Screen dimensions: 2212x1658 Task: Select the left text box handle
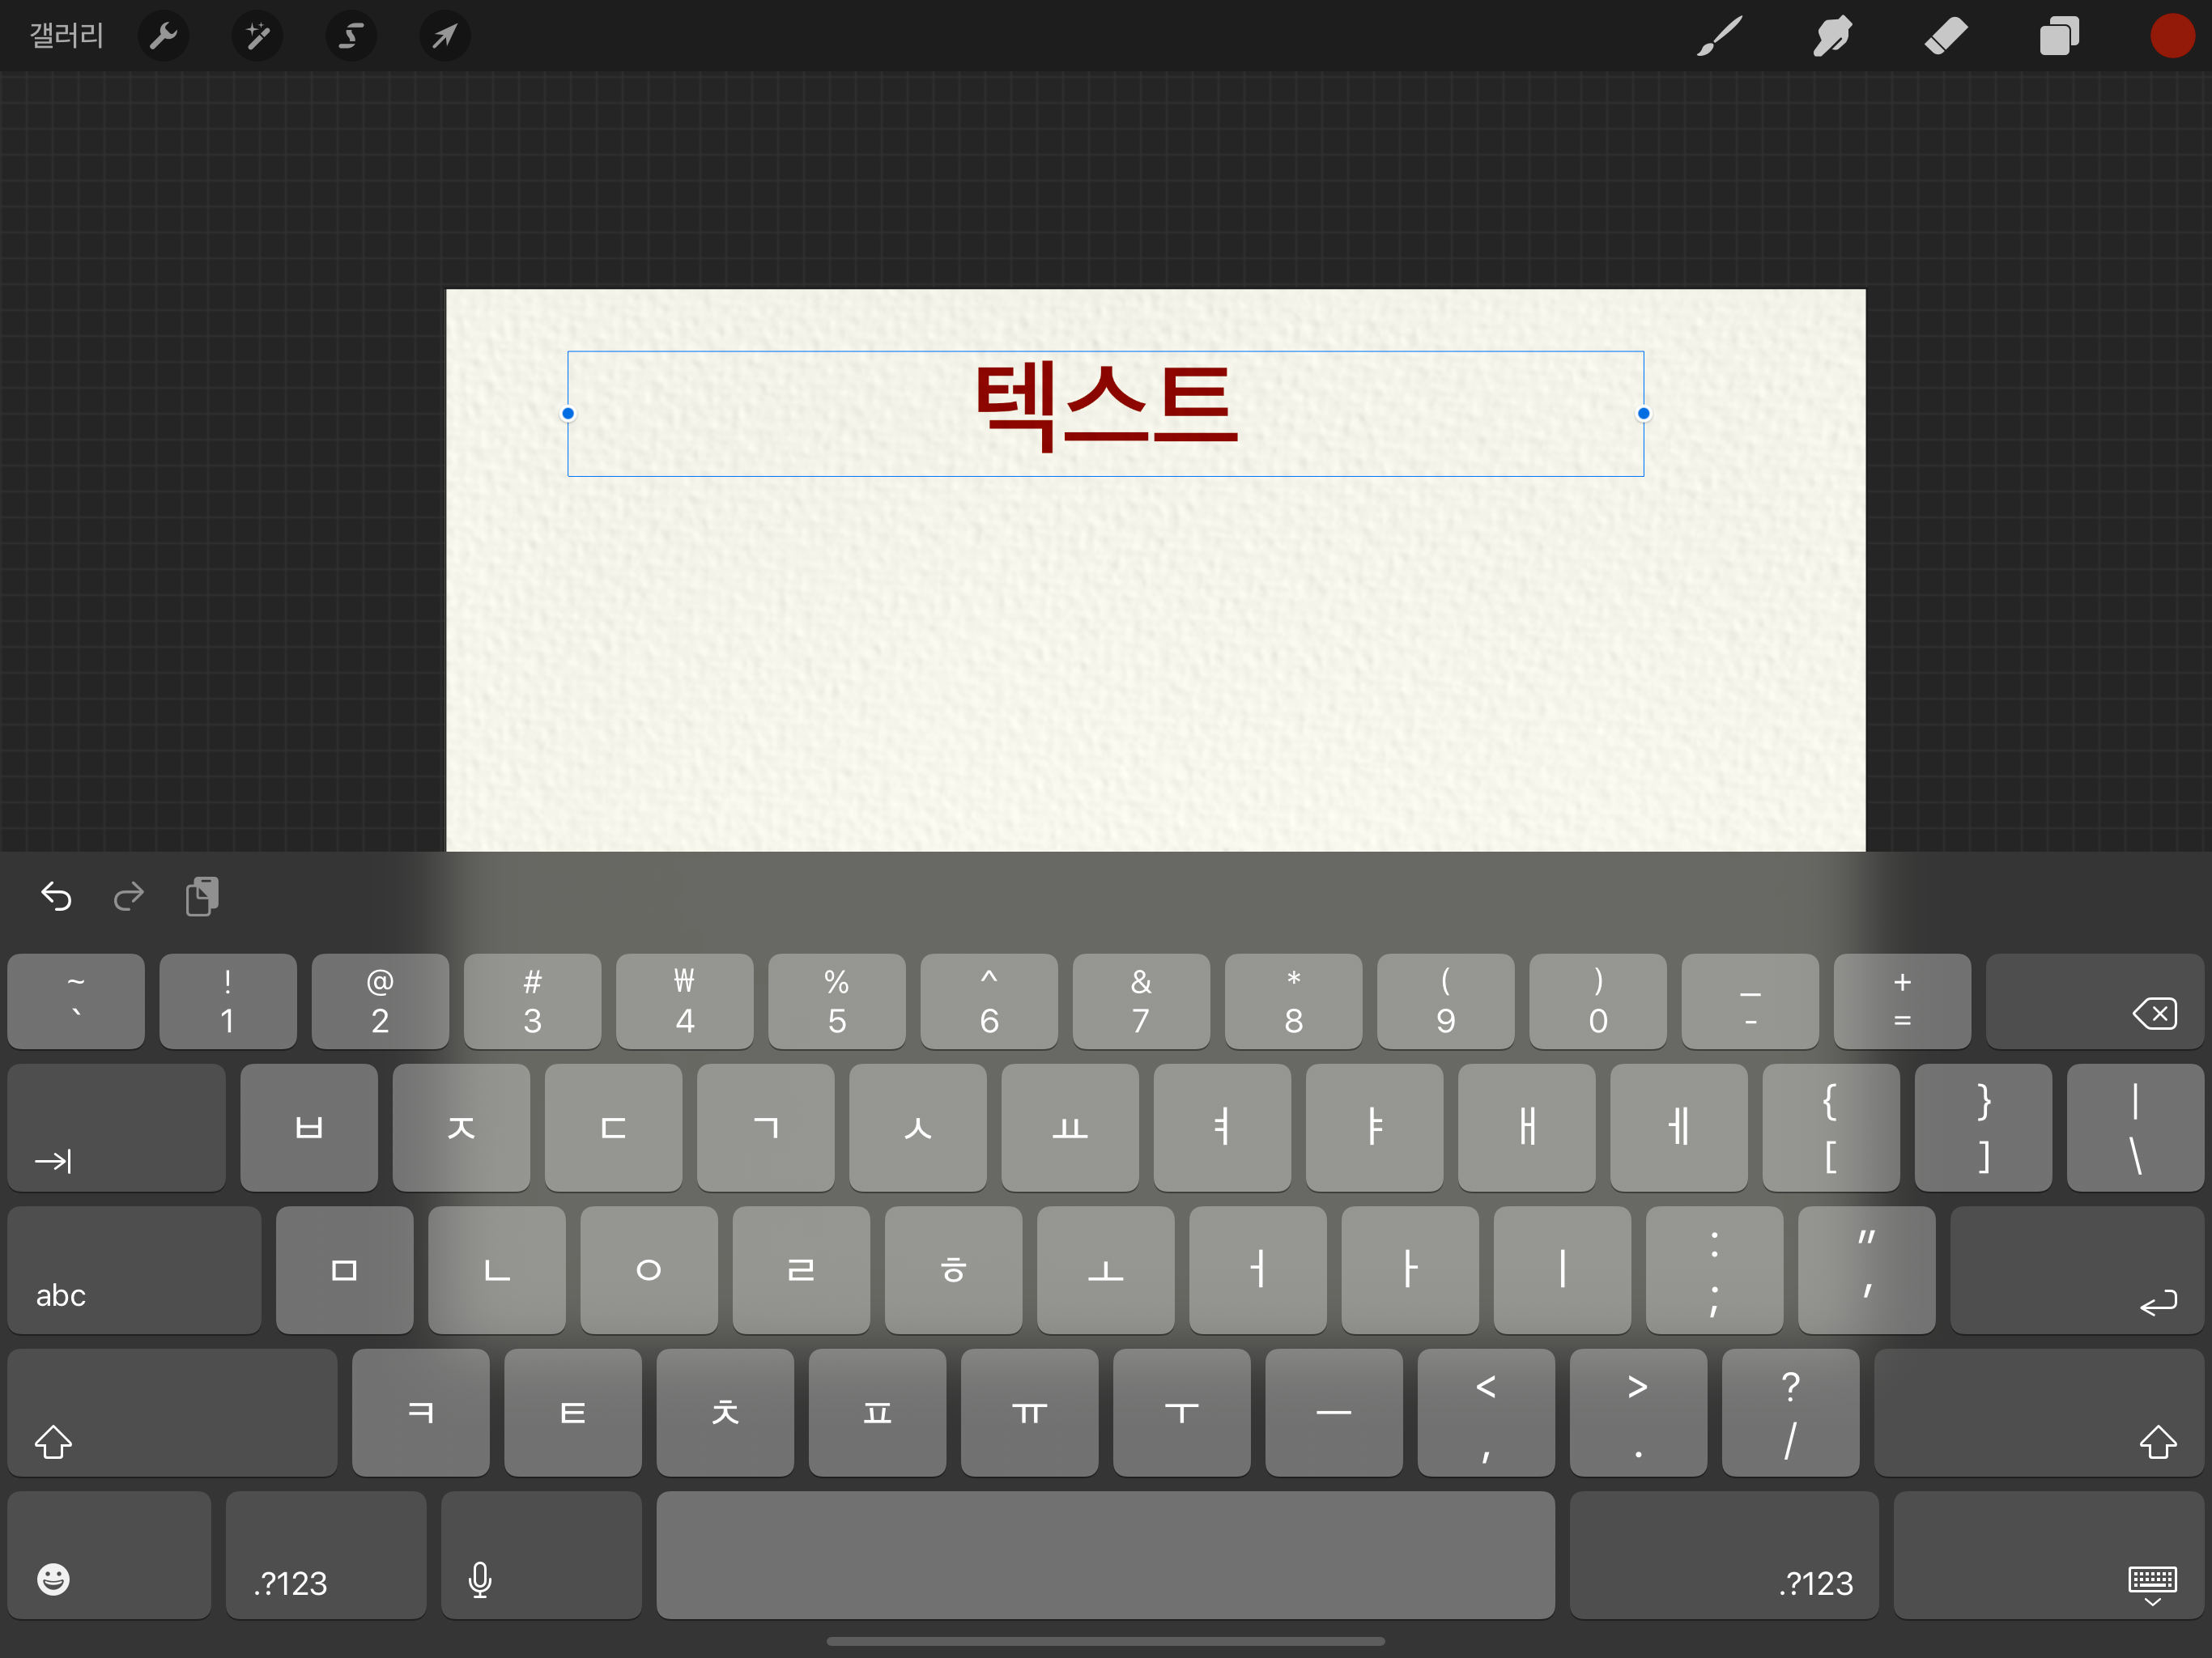coord(568,413)
